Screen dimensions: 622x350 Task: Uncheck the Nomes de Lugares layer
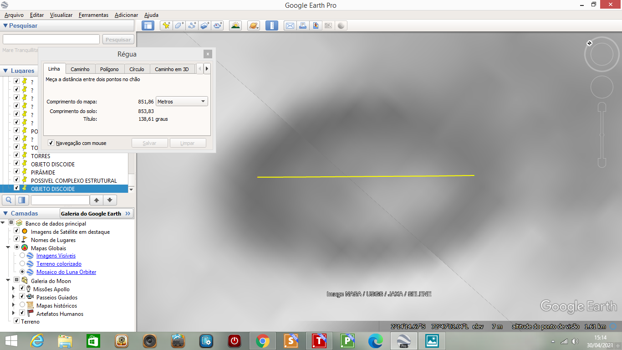[16, 239]
